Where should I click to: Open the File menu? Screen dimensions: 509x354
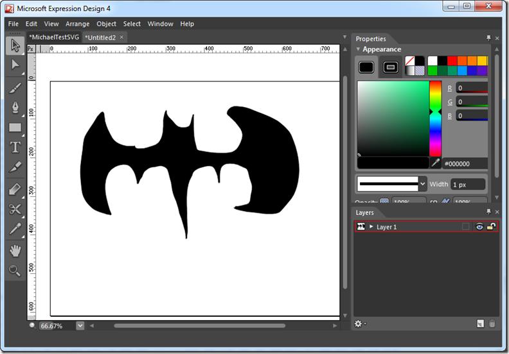13,24
